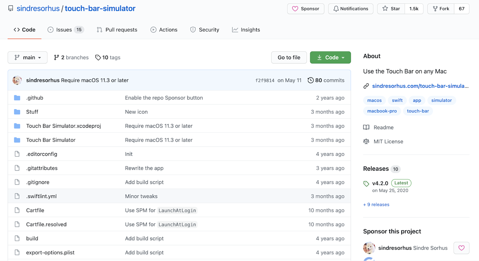The width and height of the screenshot is (479, 261).
Task: Open the 'Init' commit message
Action: click(129, 154)
